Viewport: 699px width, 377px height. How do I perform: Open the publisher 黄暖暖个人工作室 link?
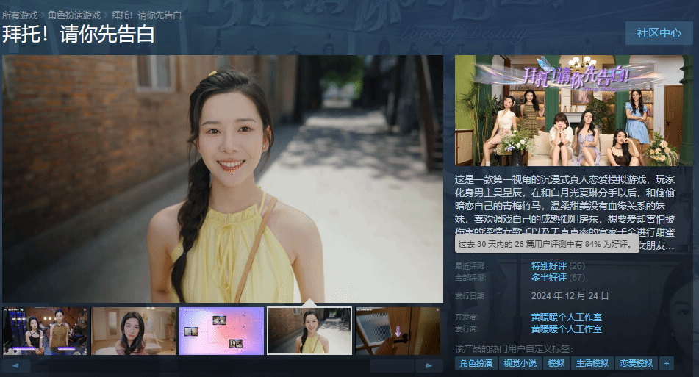[566, 328]
